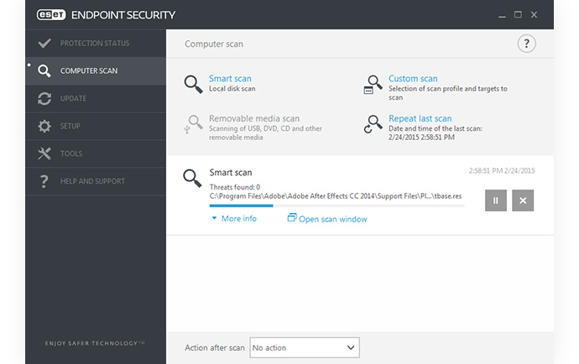Open Help and Support section

click(x=96, y=181)
